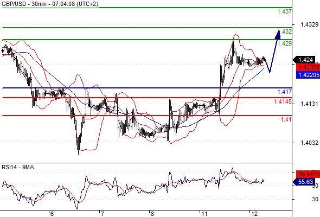Click the RSI14 - 9MA indicator label

[x=18, y=168]
